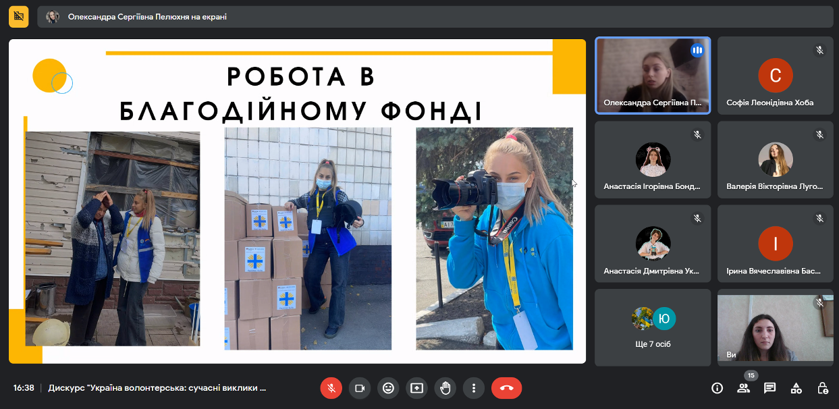Leave the call with red hang-up button
Image resolution: width=839 pixels, height=409 pixels.
506,388
